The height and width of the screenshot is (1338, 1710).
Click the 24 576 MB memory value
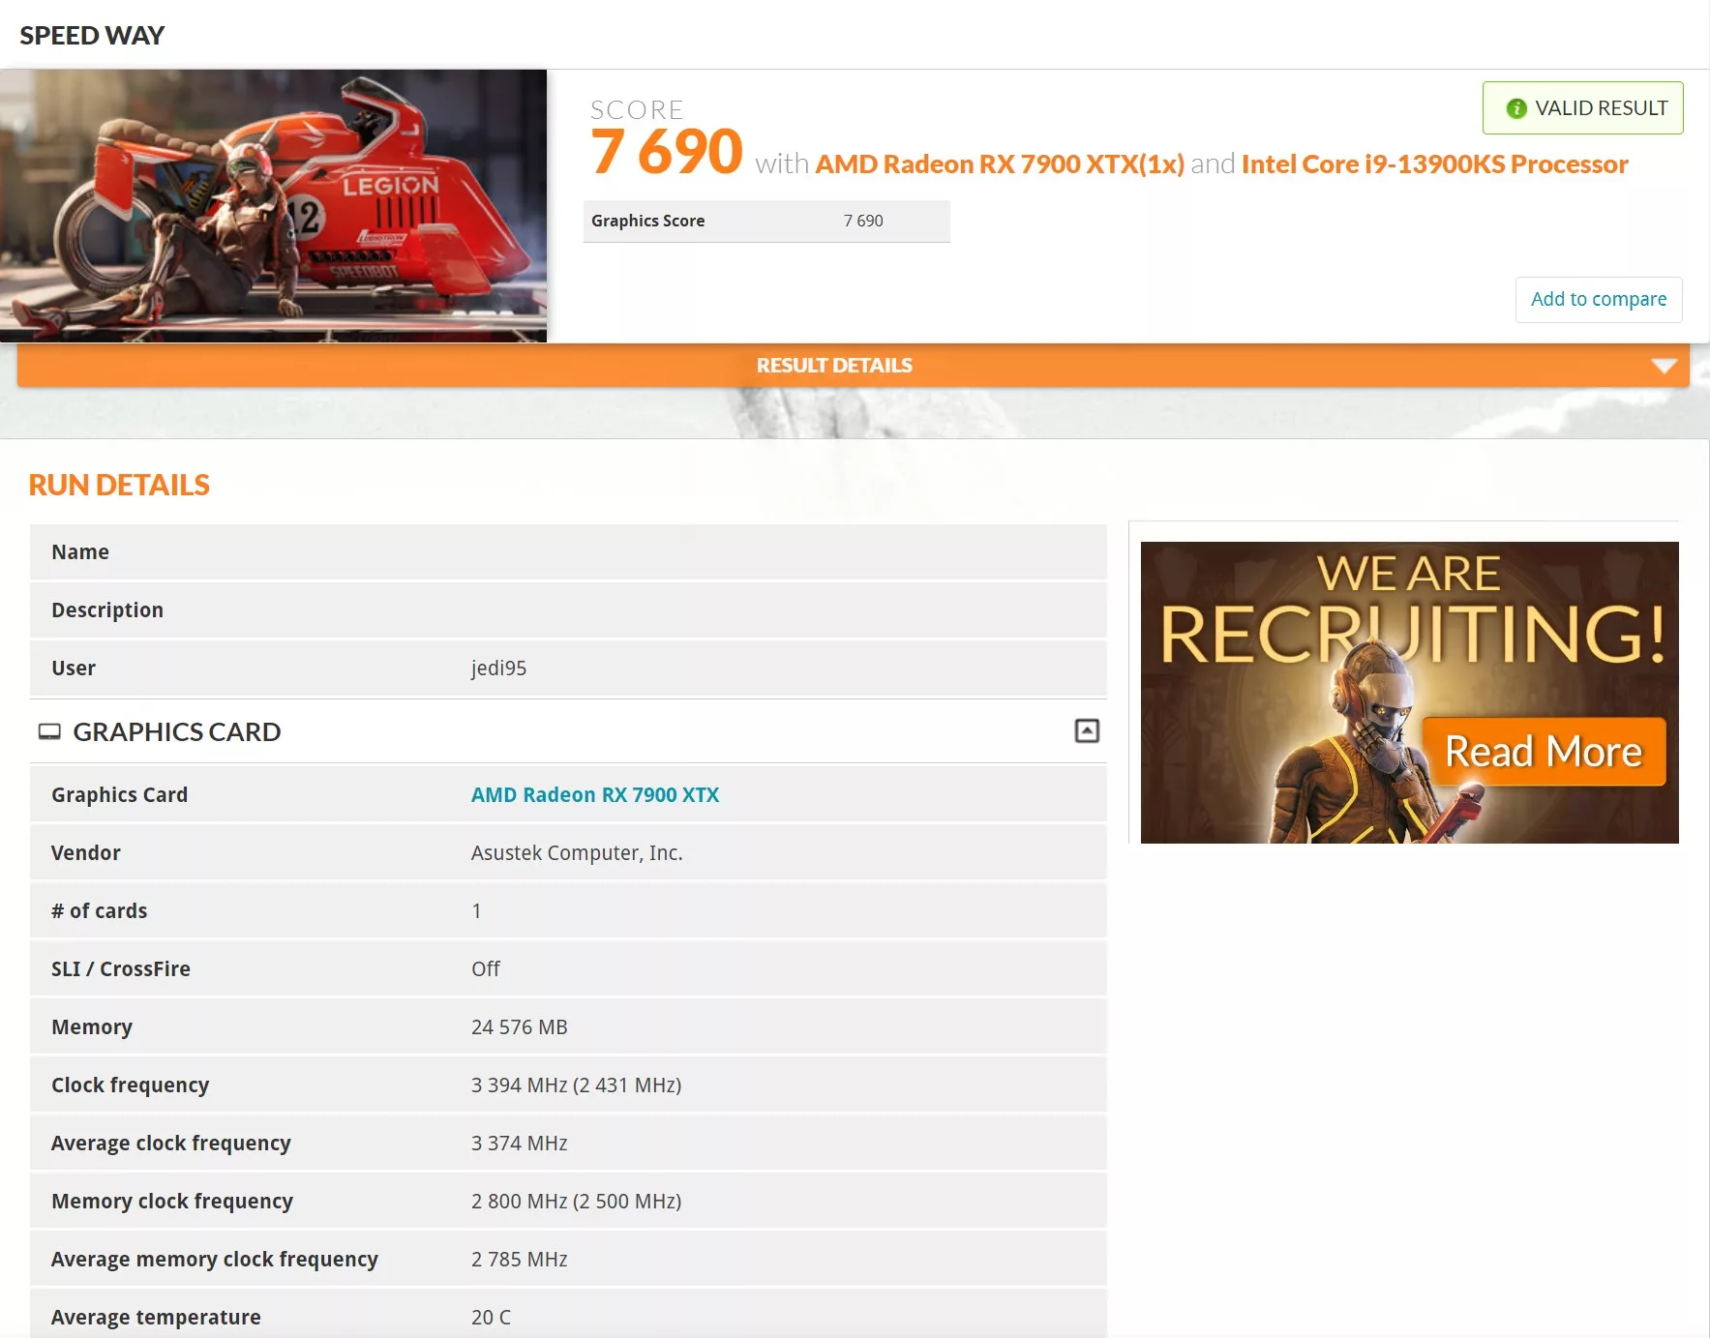pyautogui.click(x=519, y=1026)
